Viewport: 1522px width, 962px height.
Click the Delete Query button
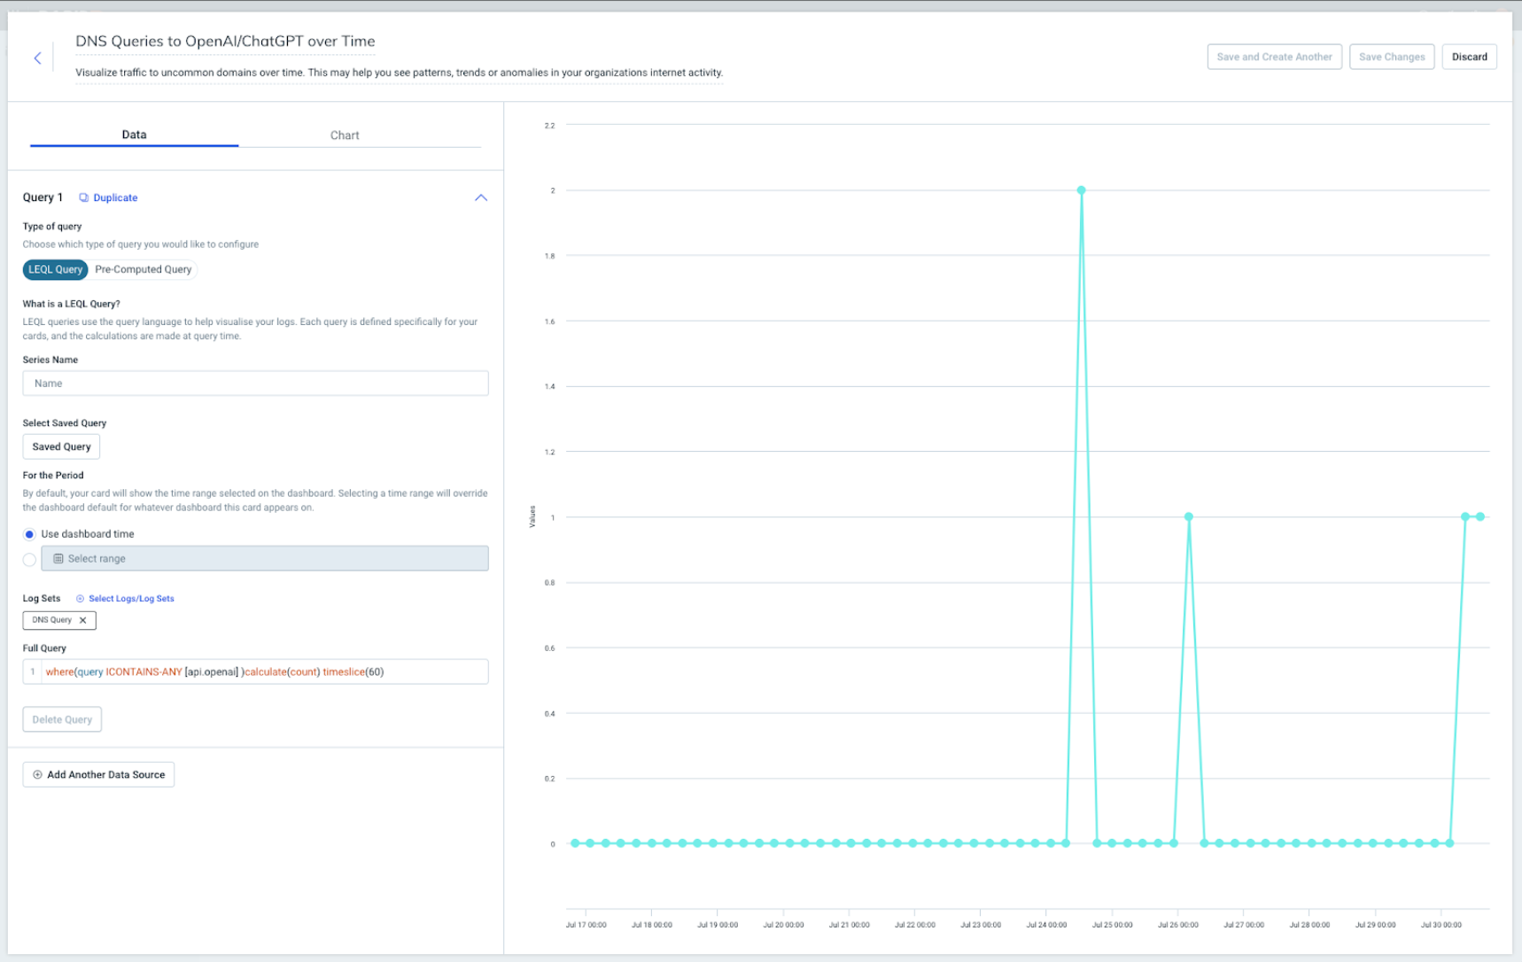[x=62, y=719]
